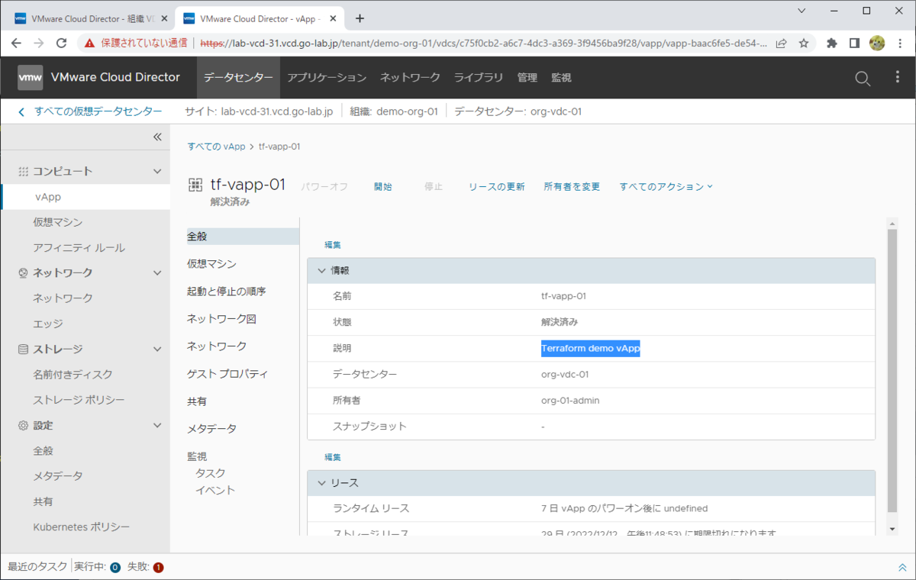The width and height of the screenshot is (916, 580).
Task: Toggle the browser side panel icon
Action: pos(854,43)
